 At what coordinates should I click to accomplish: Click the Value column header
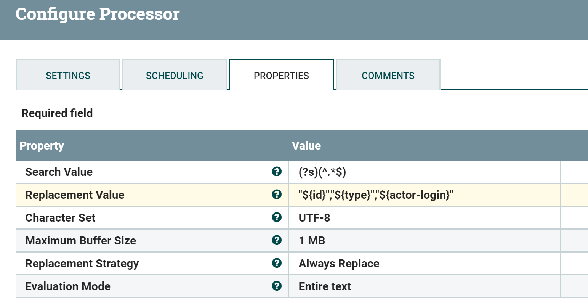pos(306,145)
